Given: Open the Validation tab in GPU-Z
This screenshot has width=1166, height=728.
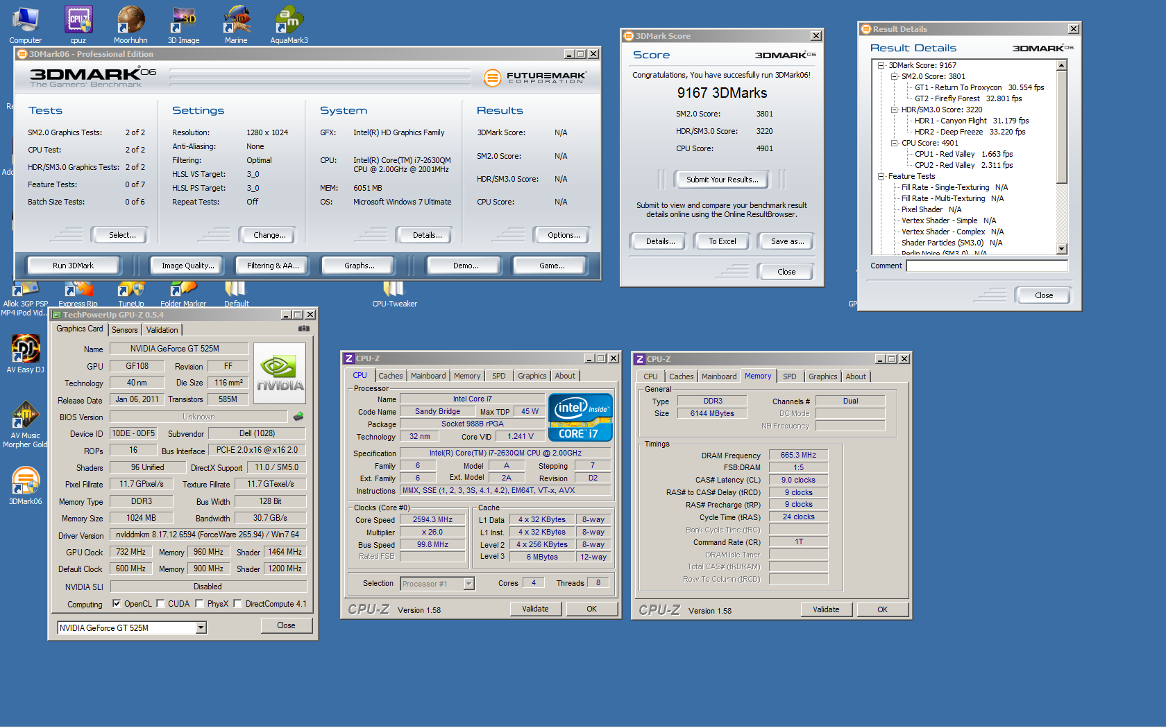Looking at the screenshot, I should 162,330.
